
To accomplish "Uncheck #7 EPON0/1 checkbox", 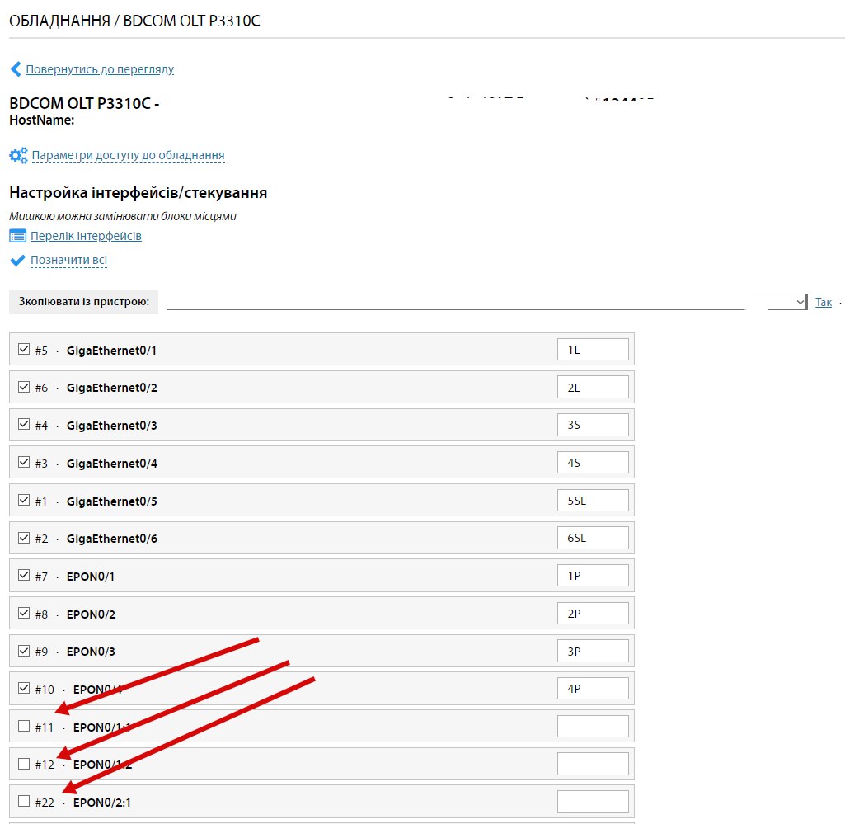I will tap(24, 575).
